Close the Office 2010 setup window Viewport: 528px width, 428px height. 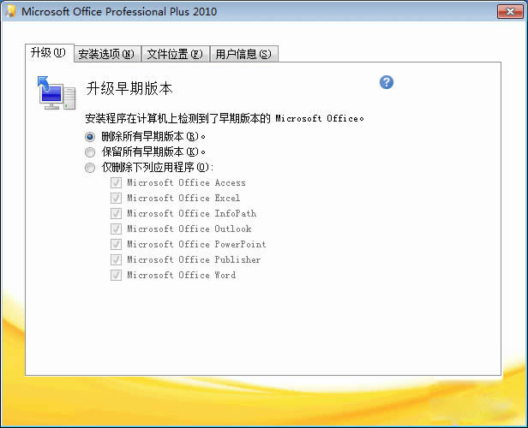point(510,12)
